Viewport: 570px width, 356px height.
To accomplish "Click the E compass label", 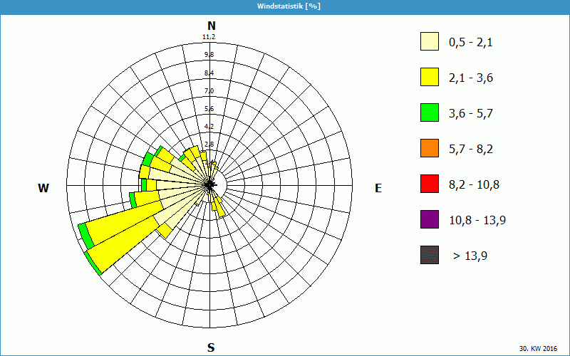I will 378,188.
